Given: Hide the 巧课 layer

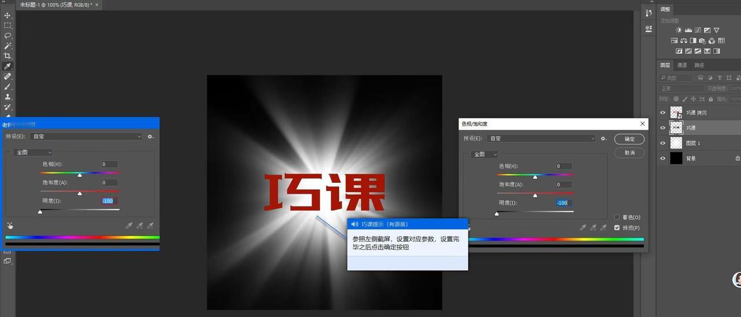Looking at the screenshot, I should point(663,127).
